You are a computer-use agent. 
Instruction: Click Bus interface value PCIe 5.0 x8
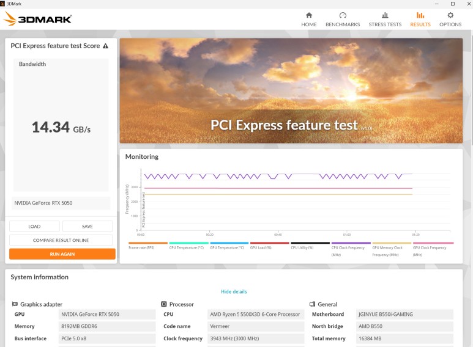pos(107,338)
